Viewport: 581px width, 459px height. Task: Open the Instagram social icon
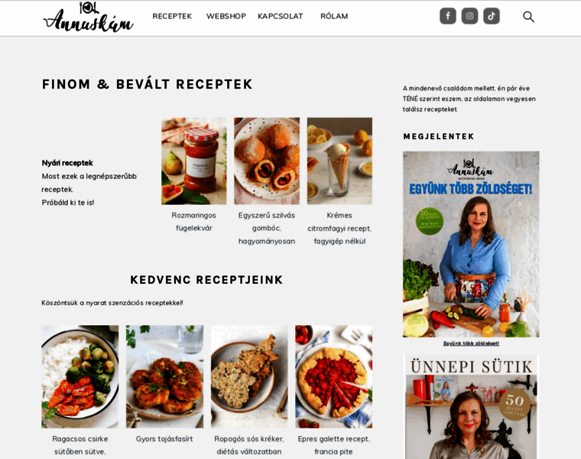pyautogui.click(x=469, y=16)
